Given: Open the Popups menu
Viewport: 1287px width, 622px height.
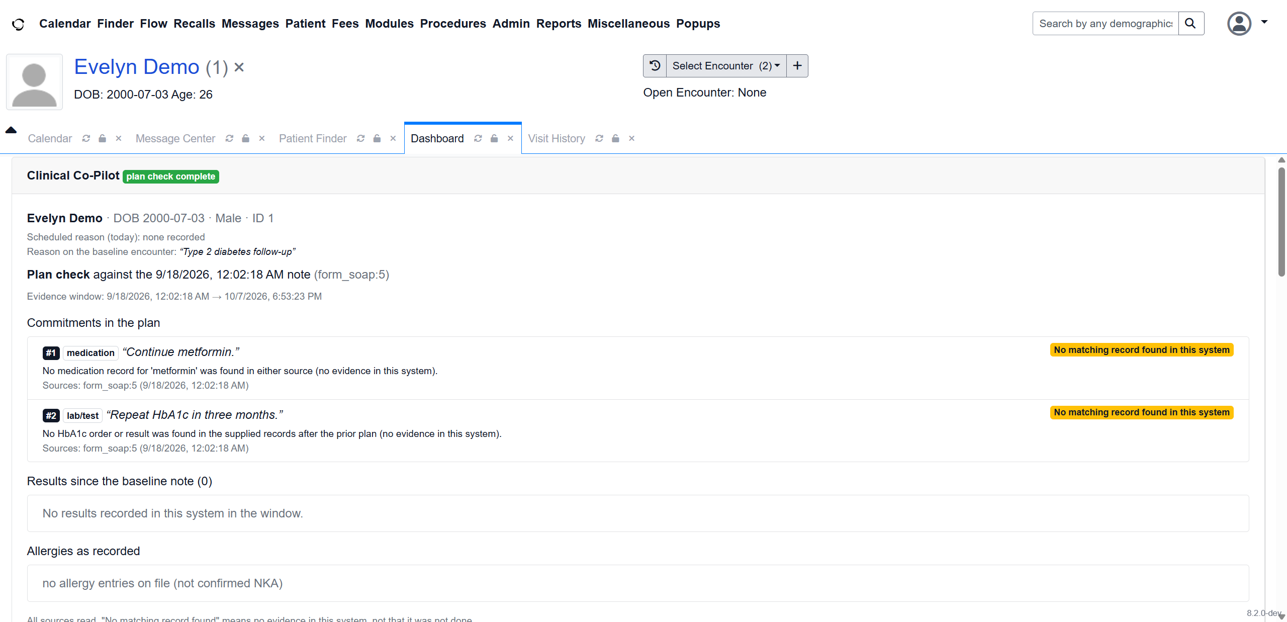Looking at the screenshot, I should (x=698, y=24).
